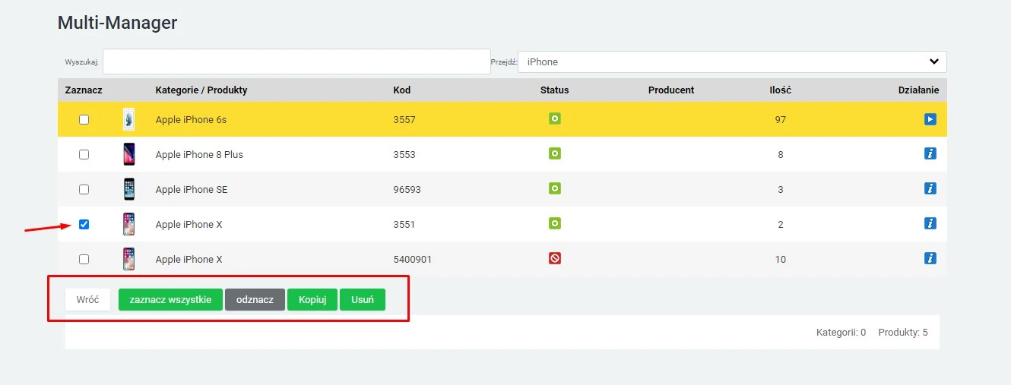
Task: Check the box for Apple iPhone 6s
Action: pyautogui.click(x=84, y=119)
